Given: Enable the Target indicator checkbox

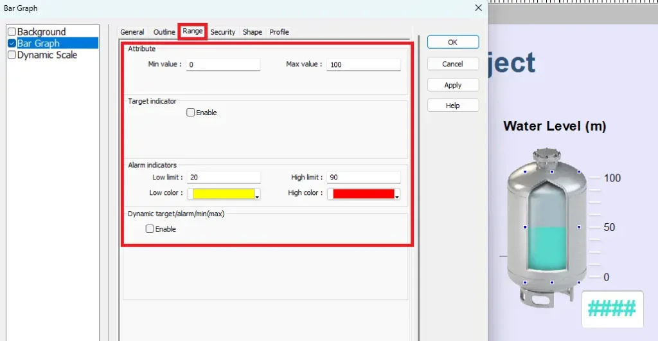Looking at the screenshot, I should point(190,113).
